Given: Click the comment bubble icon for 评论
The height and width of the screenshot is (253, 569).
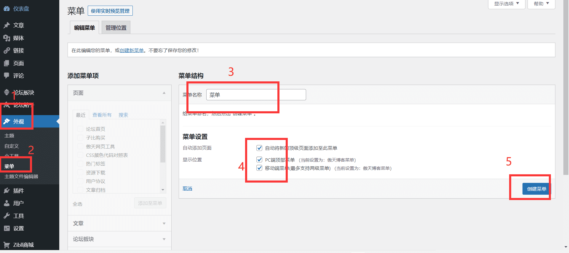Looking at the screenshot, I should 7,76.
